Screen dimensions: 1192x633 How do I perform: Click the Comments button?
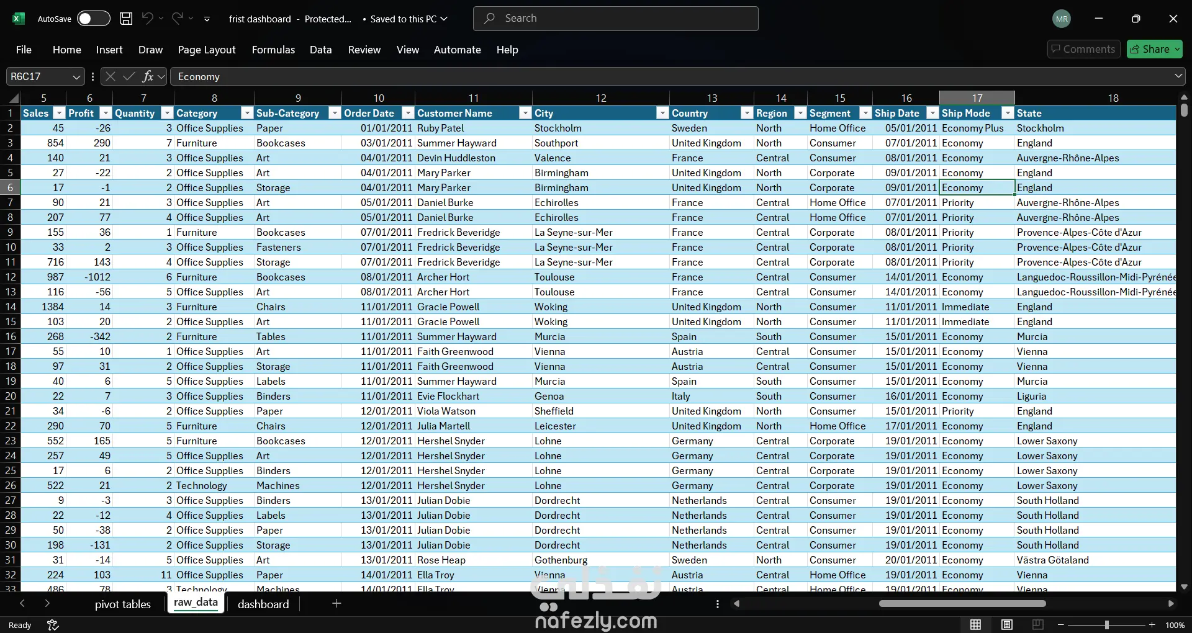(x=1083, y=49)
